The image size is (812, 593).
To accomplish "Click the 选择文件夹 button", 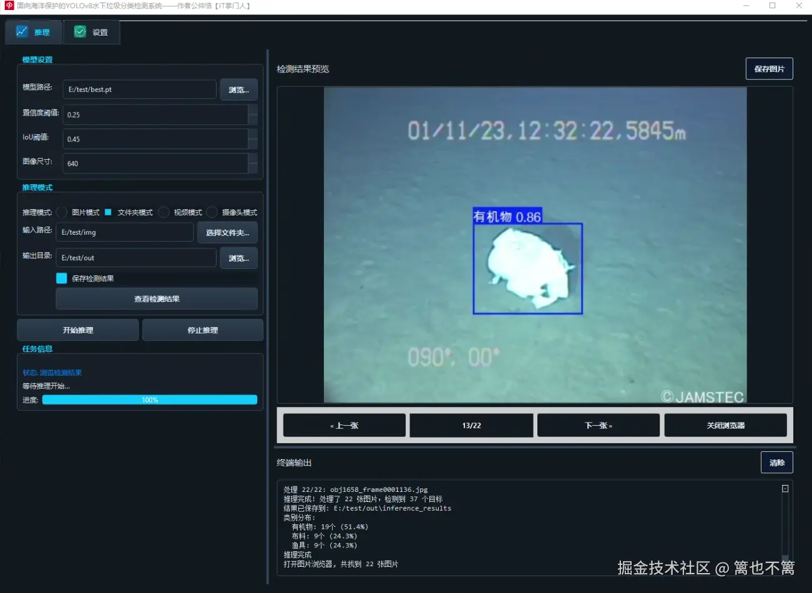I will point(227,232).
